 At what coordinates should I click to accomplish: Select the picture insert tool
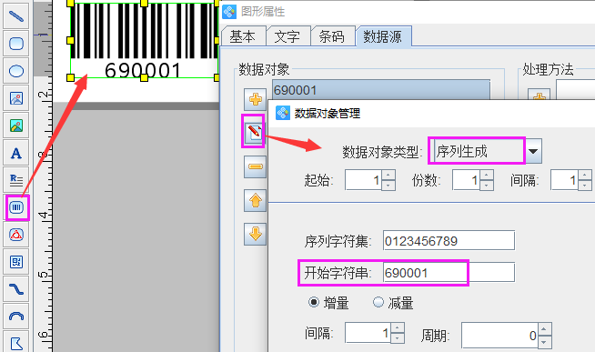pyautogui.click(x=16, y=126)
